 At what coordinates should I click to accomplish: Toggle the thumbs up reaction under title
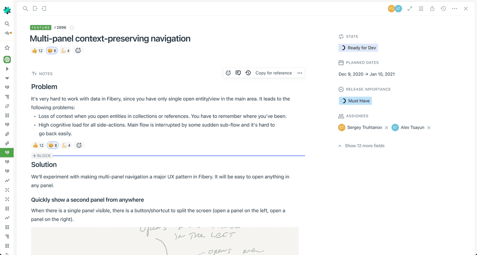37,51
